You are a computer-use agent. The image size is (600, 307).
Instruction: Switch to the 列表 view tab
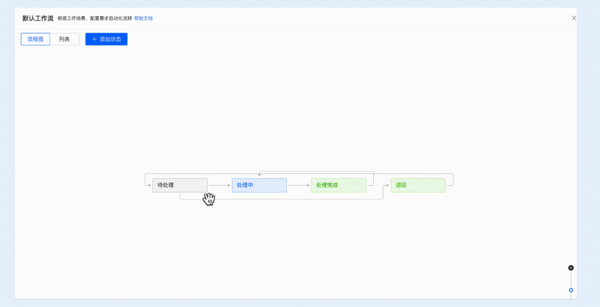[x=64, y=39]
